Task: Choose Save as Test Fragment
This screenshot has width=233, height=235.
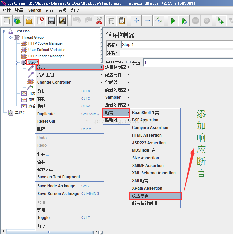Action: tap(69, 177)
